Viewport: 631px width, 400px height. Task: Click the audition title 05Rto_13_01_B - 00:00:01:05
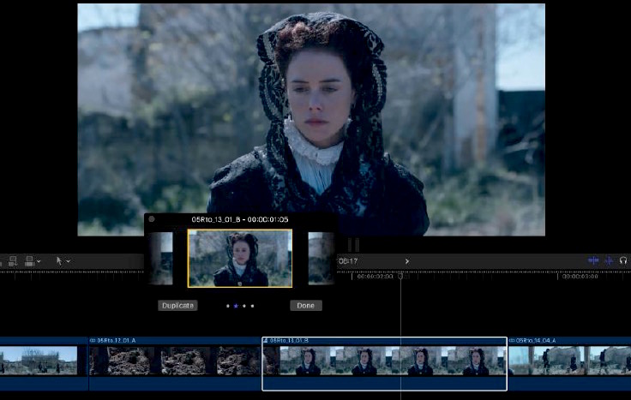[240, 219]
